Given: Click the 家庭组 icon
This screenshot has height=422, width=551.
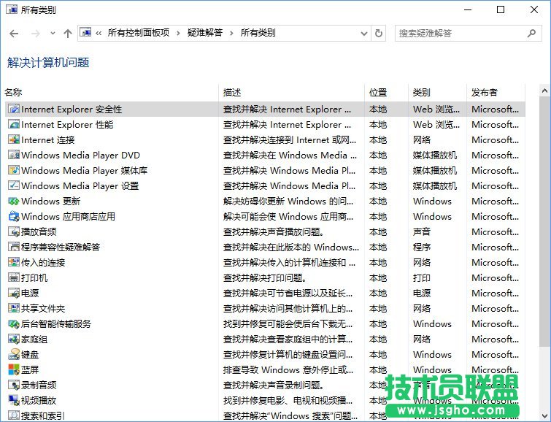Looking at the screenshot, I should click(x=14, y=339).
